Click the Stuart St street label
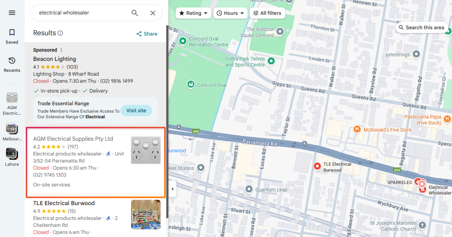Viewport: 452px width, 237px height. click(x=240, y=211)
